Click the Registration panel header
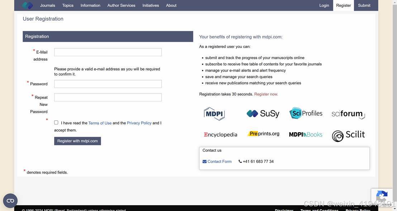This screenshot has height=211, width=397. [x=108, y=37]
